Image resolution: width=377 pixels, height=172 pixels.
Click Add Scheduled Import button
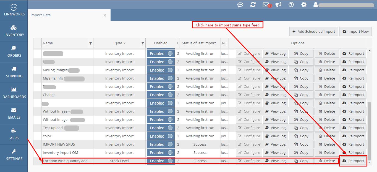click(x=313, y=31)
